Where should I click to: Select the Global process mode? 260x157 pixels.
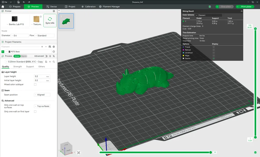(x=17, y=56)
